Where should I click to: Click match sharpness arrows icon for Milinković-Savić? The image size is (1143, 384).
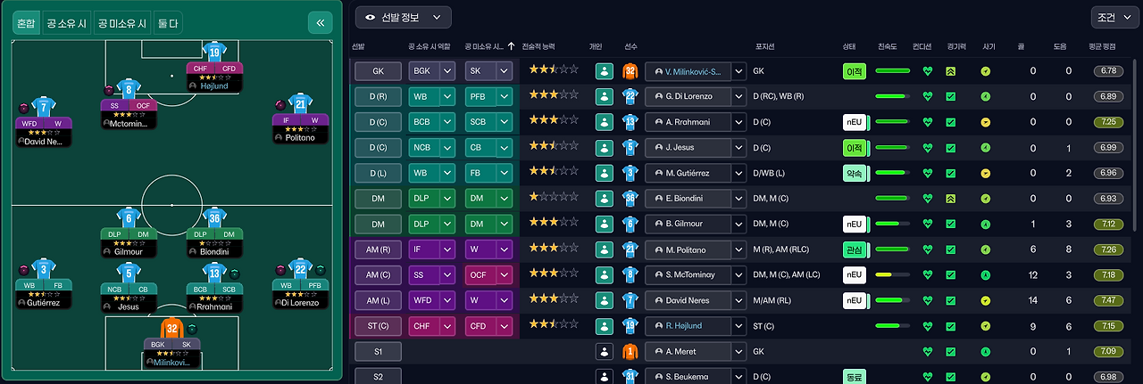coord(951,70)
